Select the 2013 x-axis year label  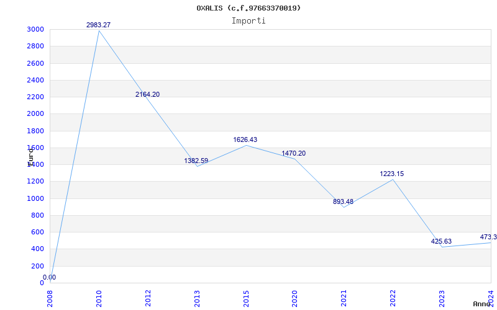[197, 298]
